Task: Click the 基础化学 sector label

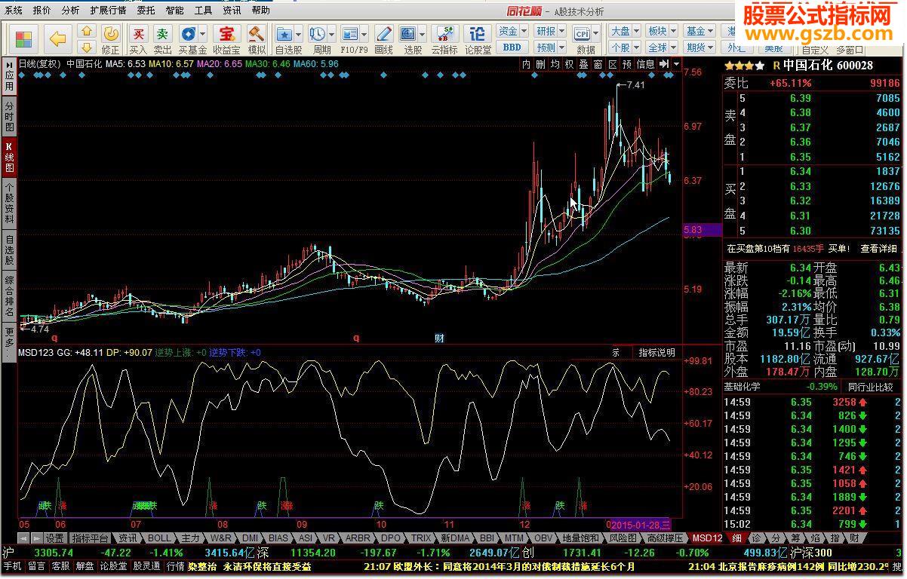Action: 743,387
